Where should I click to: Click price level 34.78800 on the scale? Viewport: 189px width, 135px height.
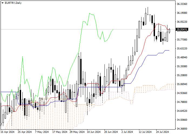pos(182,102)
